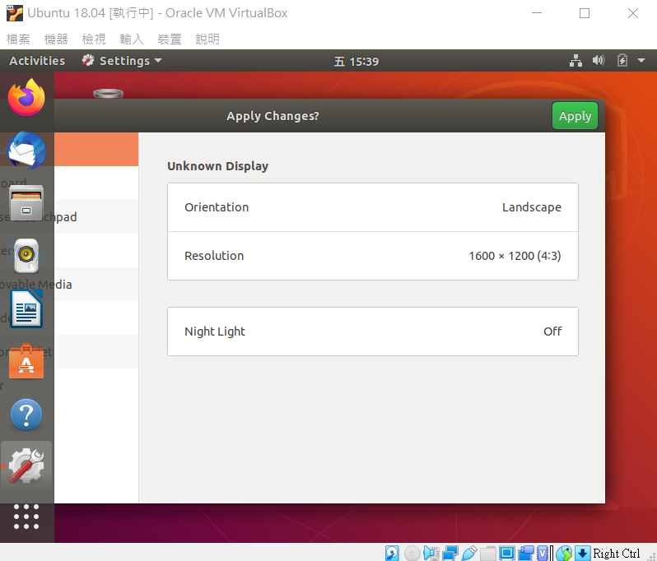Viewport: 657px width, 561px height.
Task: Launch Thunderbird mail from the dock
Action: [x=26, y=151]
